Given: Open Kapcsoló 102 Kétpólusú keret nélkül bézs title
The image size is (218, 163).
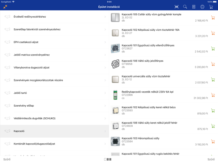Looking at the screenshot, I should click(148, 107).
